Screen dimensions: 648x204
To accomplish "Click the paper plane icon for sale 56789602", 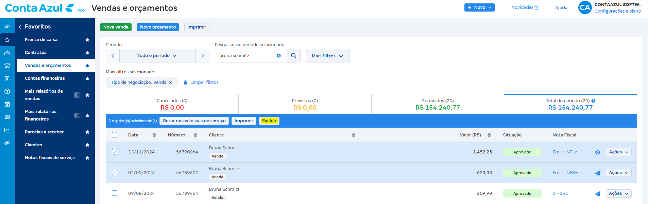I will (x=597, y=173).
